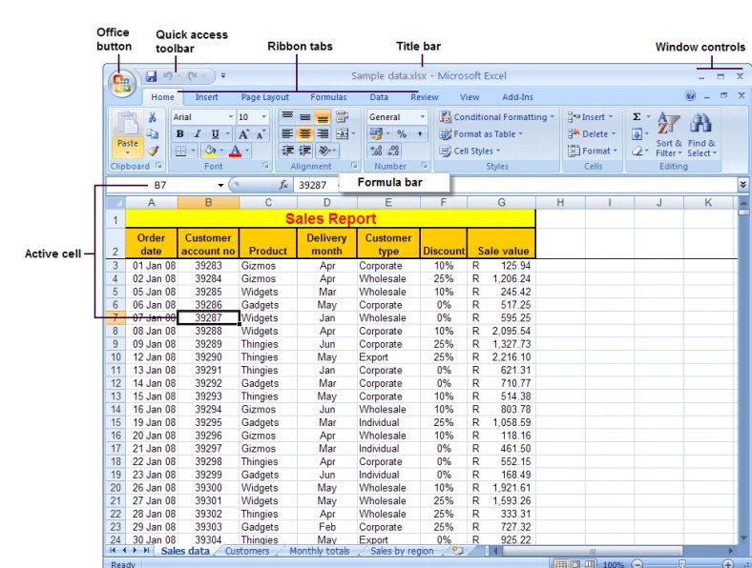The height and width of the screenshot is (568, 752).
Task: Click the Delete cells button
Action: (x=592, y=134)
